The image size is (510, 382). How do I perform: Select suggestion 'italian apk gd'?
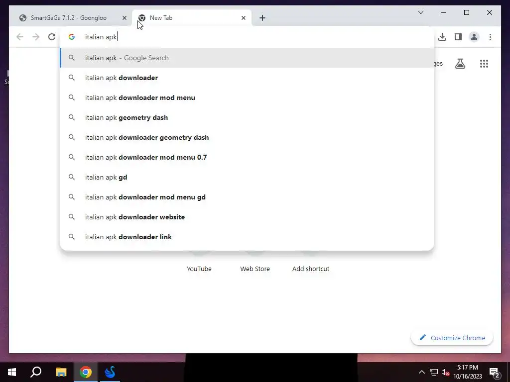tap(247, 177)
